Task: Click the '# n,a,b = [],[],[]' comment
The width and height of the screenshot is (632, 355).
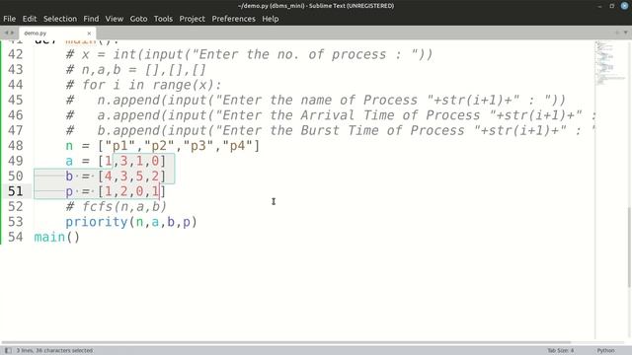Action: coord(136,70)
